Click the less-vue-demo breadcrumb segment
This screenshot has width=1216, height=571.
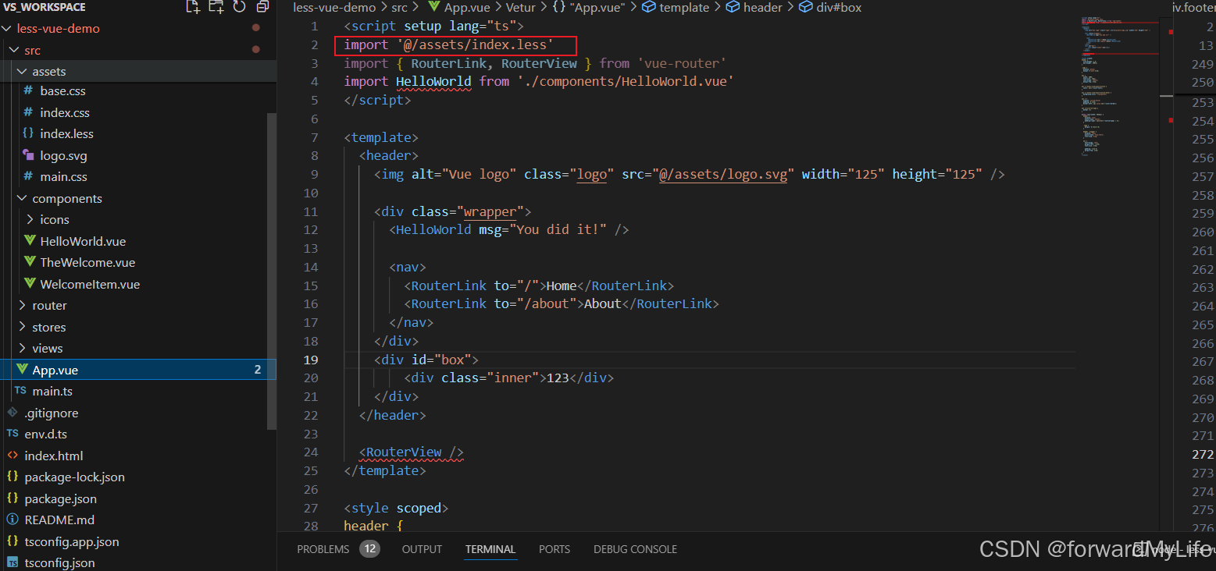coord(335,7)
